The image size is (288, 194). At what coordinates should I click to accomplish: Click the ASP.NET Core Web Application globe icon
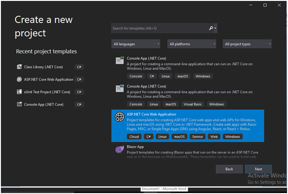(x=120, y=117)
